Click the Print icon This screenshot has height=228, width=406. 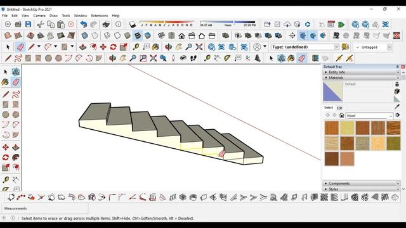[x=106, y=24]
